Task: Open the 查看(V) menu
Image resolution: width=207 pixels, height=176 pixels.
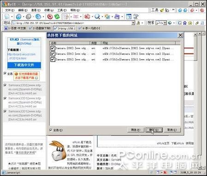Action: click(x=36, y=10)
